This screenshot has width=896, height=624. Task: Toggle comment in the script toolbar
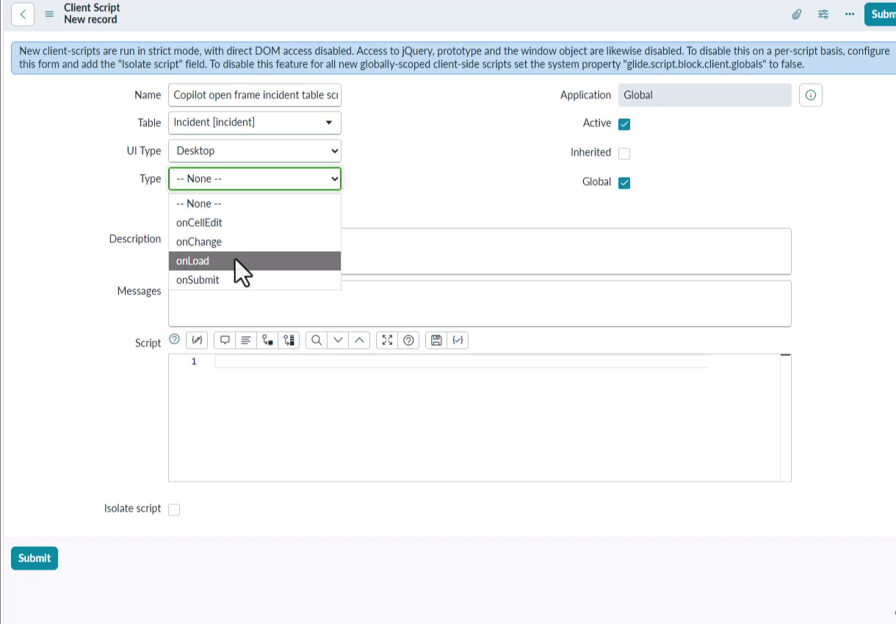pyautogui.click(x=225, y=340)
